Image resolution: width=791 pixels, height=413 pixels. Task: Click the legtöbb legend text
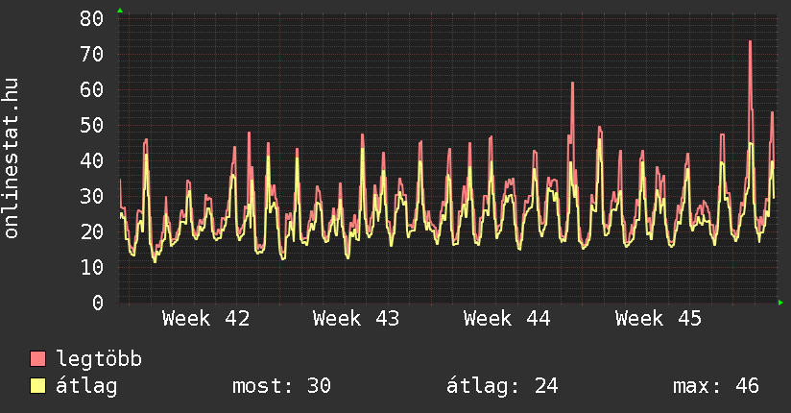point(99,359)
